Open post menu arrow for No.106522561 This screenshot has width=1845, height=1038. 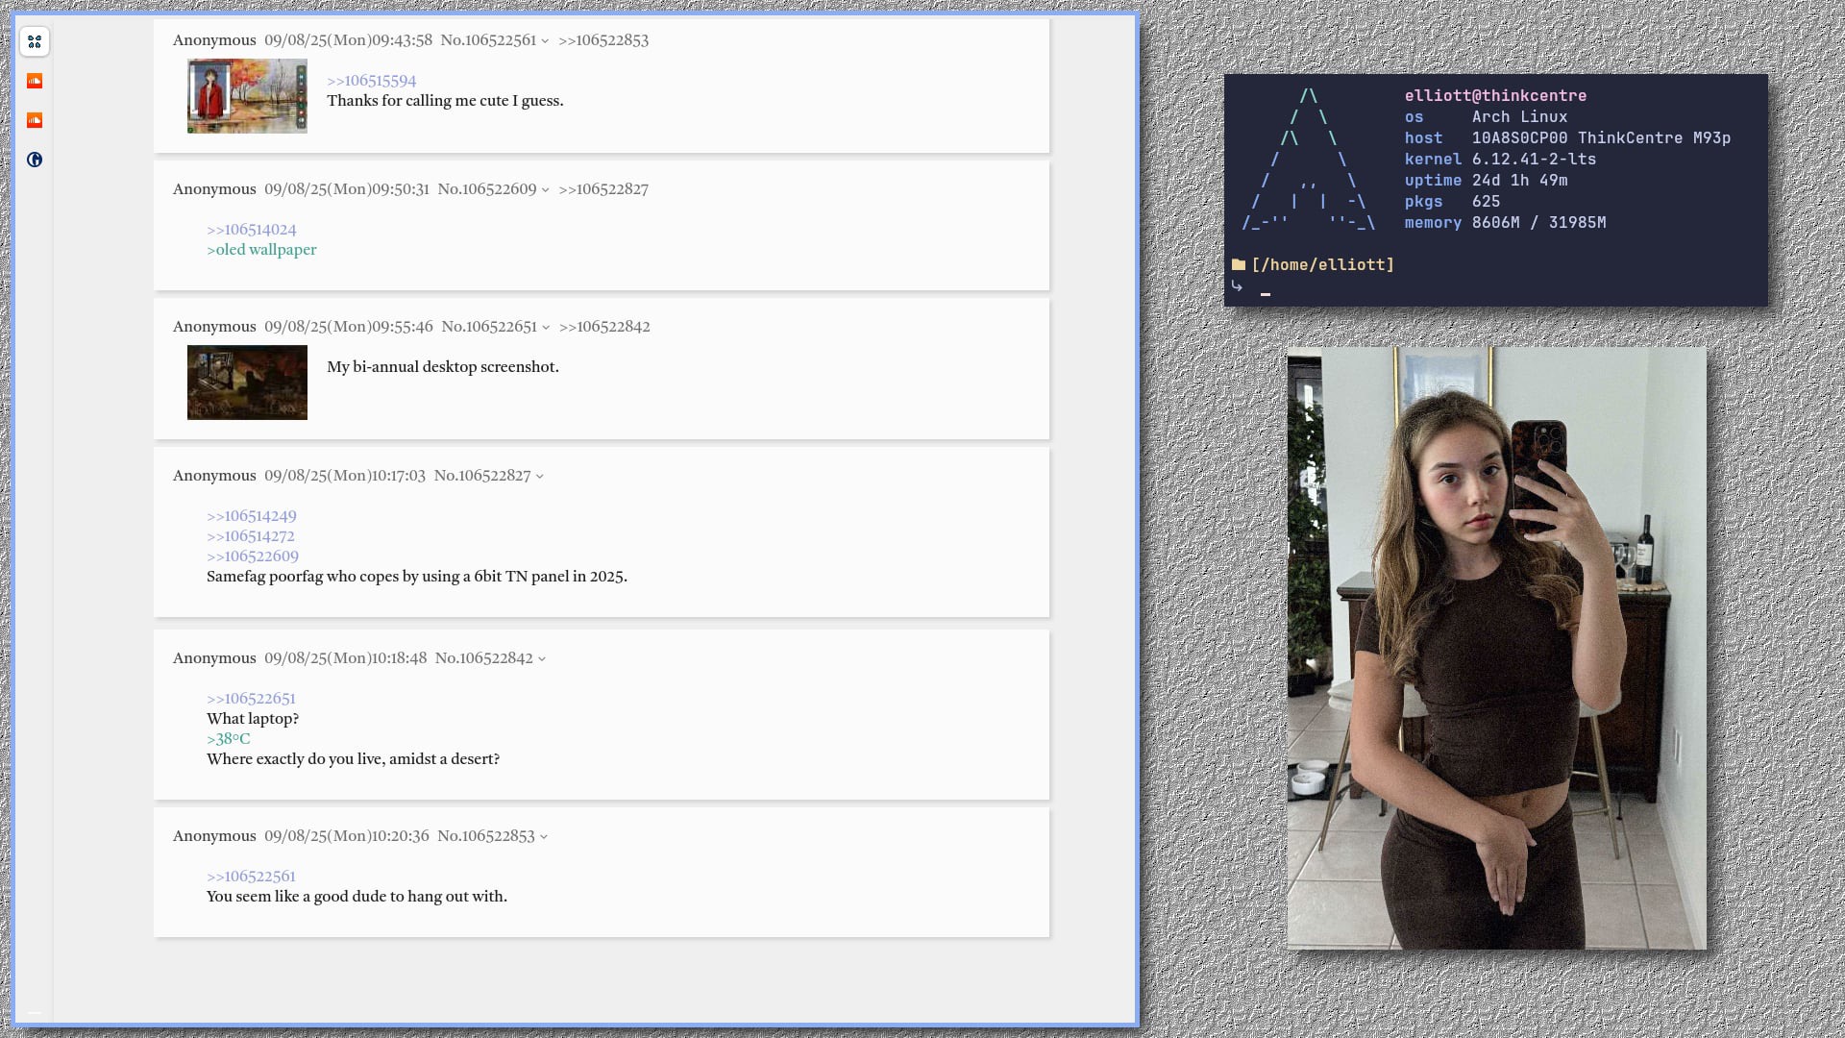pyautogui.click(x=545, y=41)
